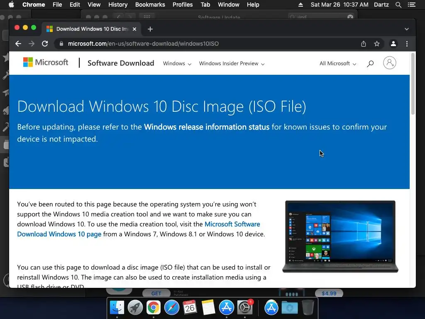
Task: Open Spotlight search in menu bar
Action: (398, 5)
